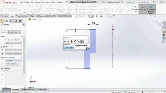Click the dimension name field D3@Эскиз1 in the dialog
The image size is (166, 93).
coord(69,45)
